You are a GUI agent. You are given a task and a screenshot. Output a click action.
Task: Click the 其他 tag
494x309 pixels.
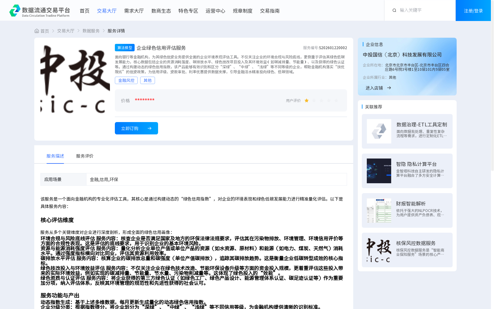[148, 80]
